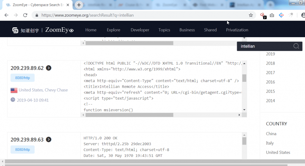This screenshot has width=305, height=166.
Task: Open IP link 209.239.89.62
Action: 27,68
